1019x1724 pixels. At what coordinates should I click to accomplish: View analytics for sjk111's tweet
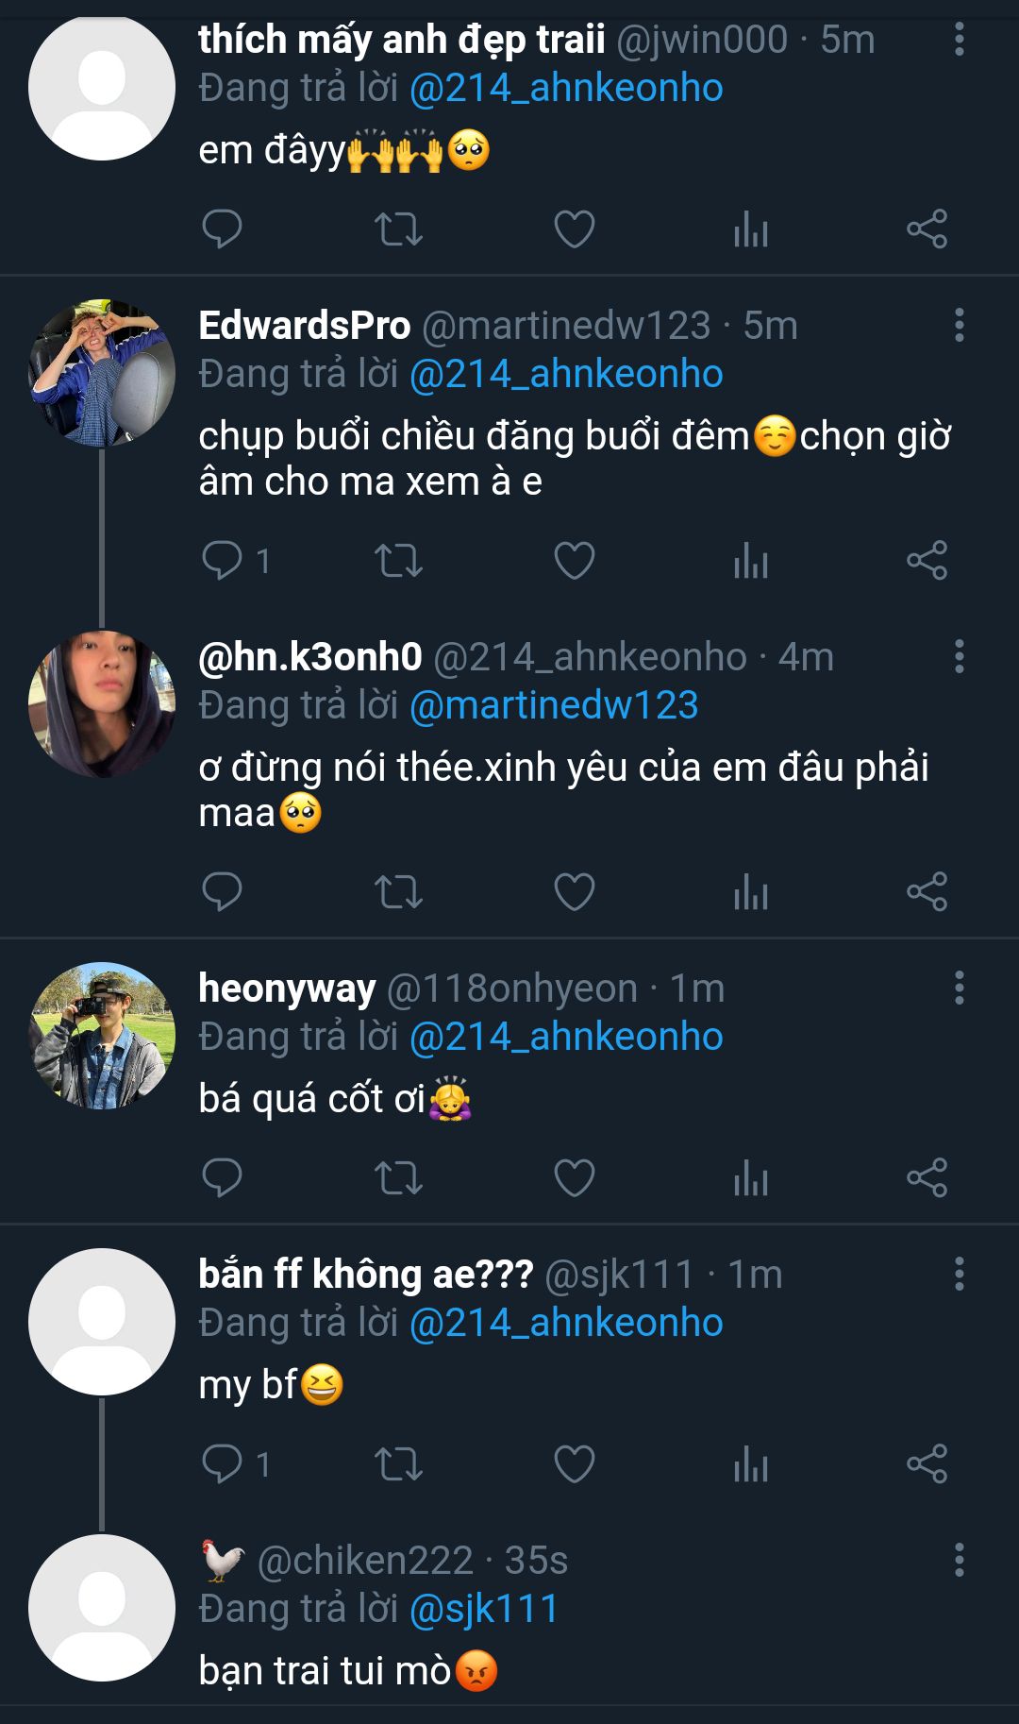[x=751, y=1464]
